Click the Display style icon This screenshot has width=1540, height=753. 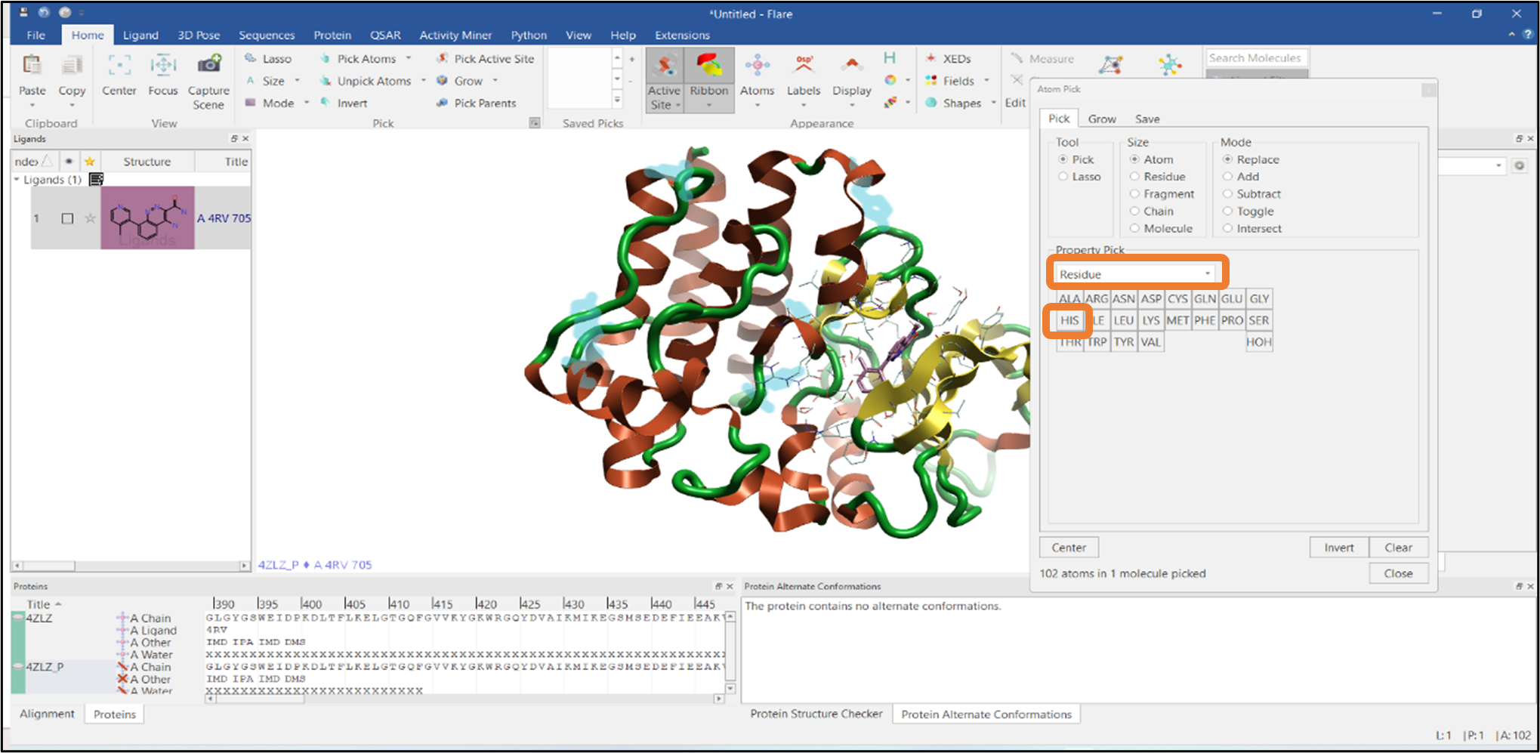point(851,66)
